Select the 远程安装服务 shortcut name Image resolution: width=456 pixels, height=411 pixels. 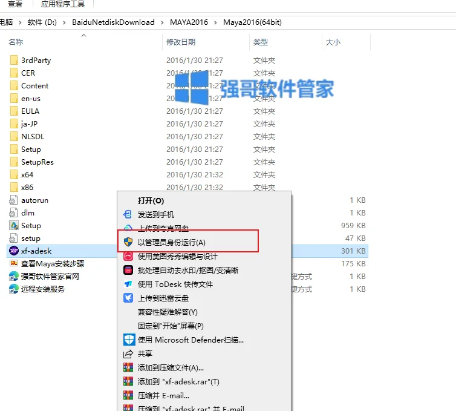click(x=43, y=289)
